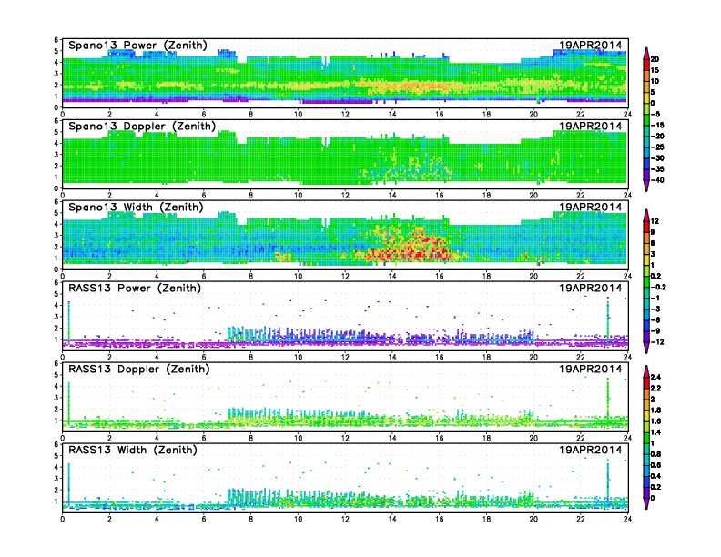Click hour 6 tick under Spano13 Width panel

[204, 276]
